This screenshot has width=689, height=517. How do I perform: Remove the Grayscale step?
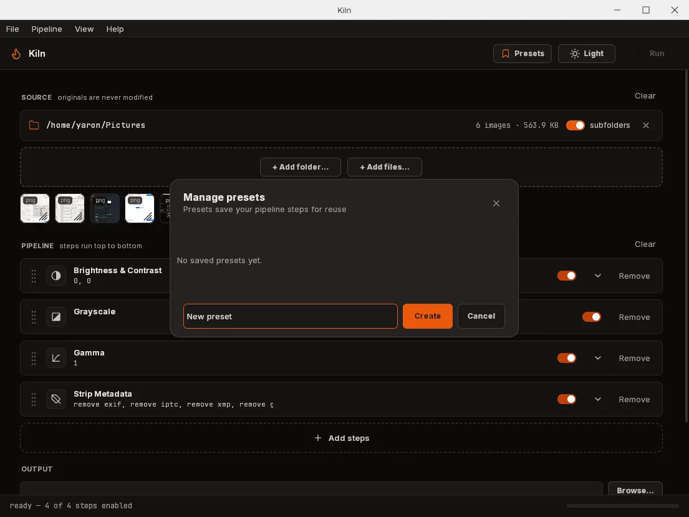(x=634, y=317)
